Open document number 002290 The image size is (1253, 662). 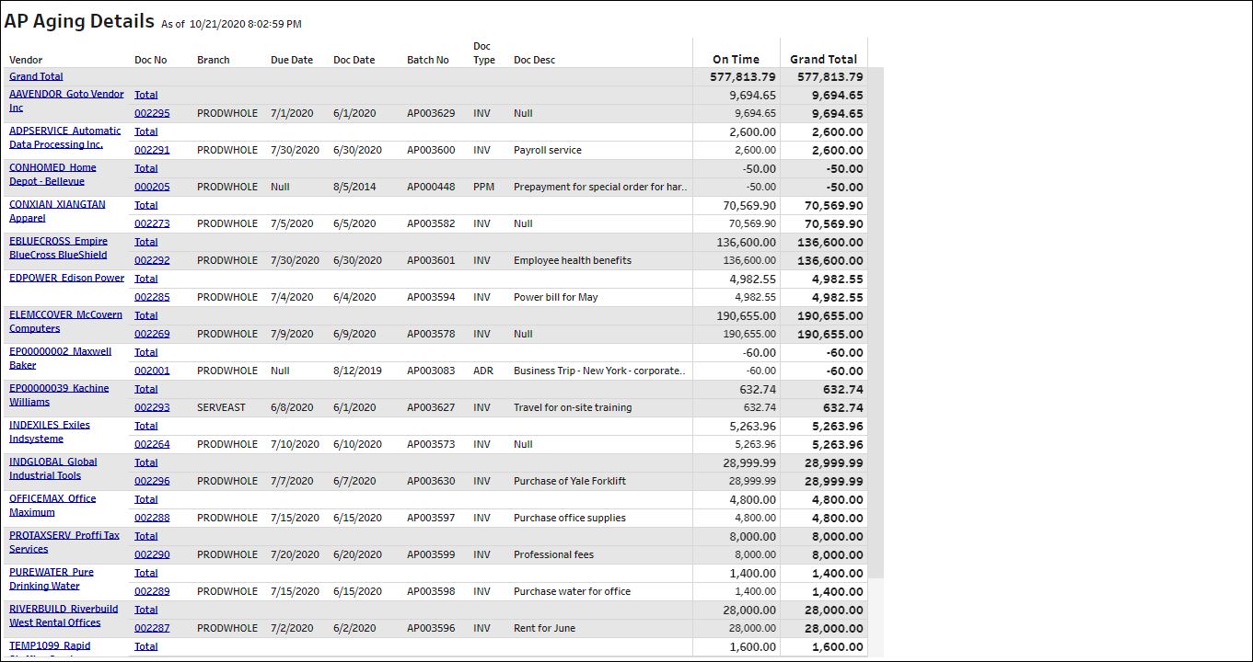(x=152, y=554)
